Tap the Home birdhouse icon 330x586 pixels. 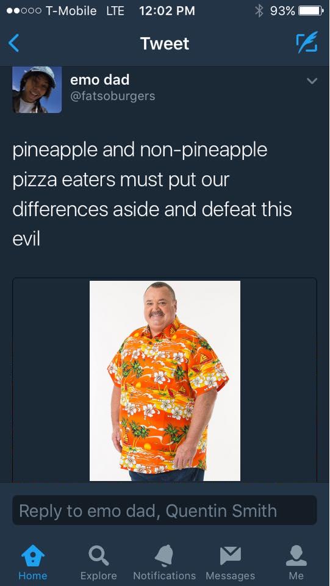pyautogui.click(x=33, y=555)
